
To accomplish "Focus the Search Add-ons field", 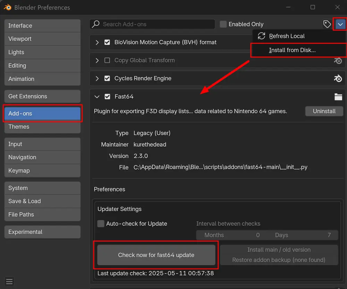I will tap(152, 24).
